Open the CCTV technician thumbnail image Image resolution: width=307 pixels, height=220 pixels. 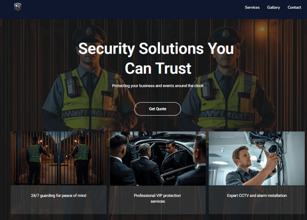click(257, 158)
